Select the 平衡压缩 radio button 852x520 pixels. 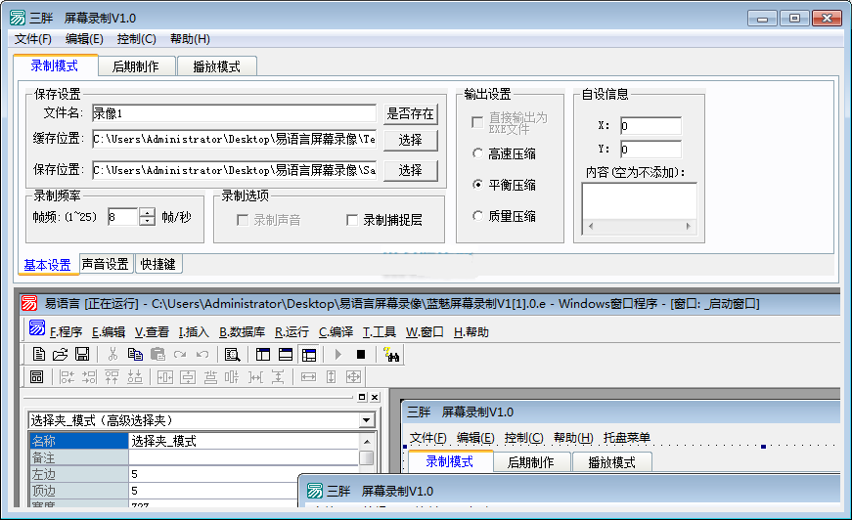(x=477, y=185)
